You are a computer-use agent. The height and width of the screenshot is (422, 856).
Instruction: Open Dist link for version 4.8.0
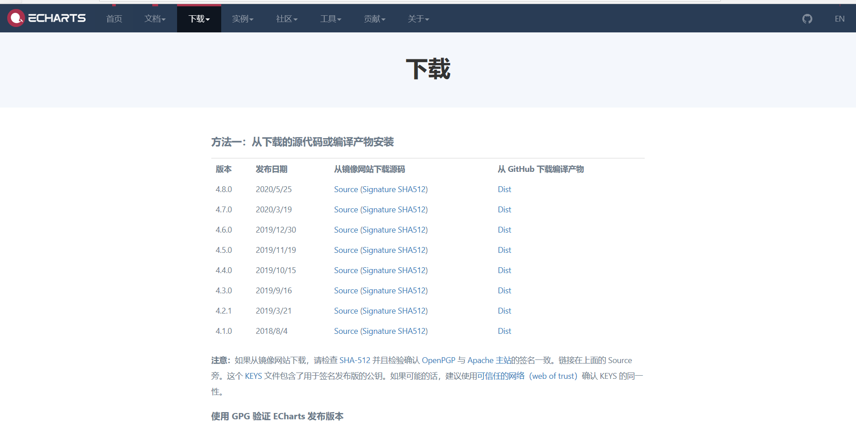(504, 189)
